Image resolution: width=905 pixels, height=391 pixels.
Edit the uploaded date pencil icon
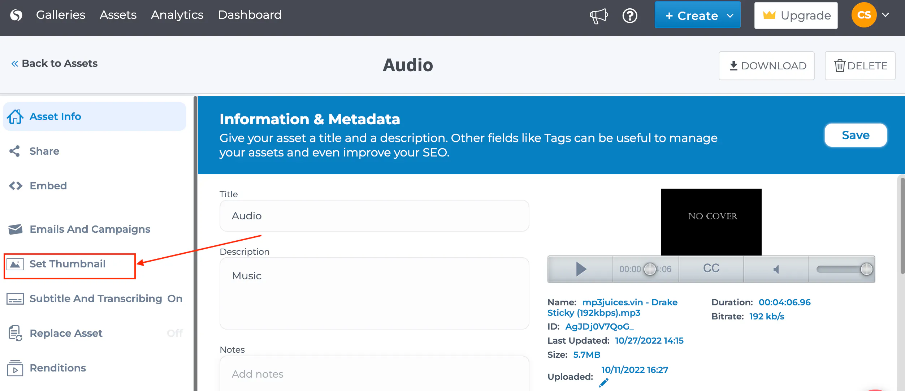tap(604, 382)
